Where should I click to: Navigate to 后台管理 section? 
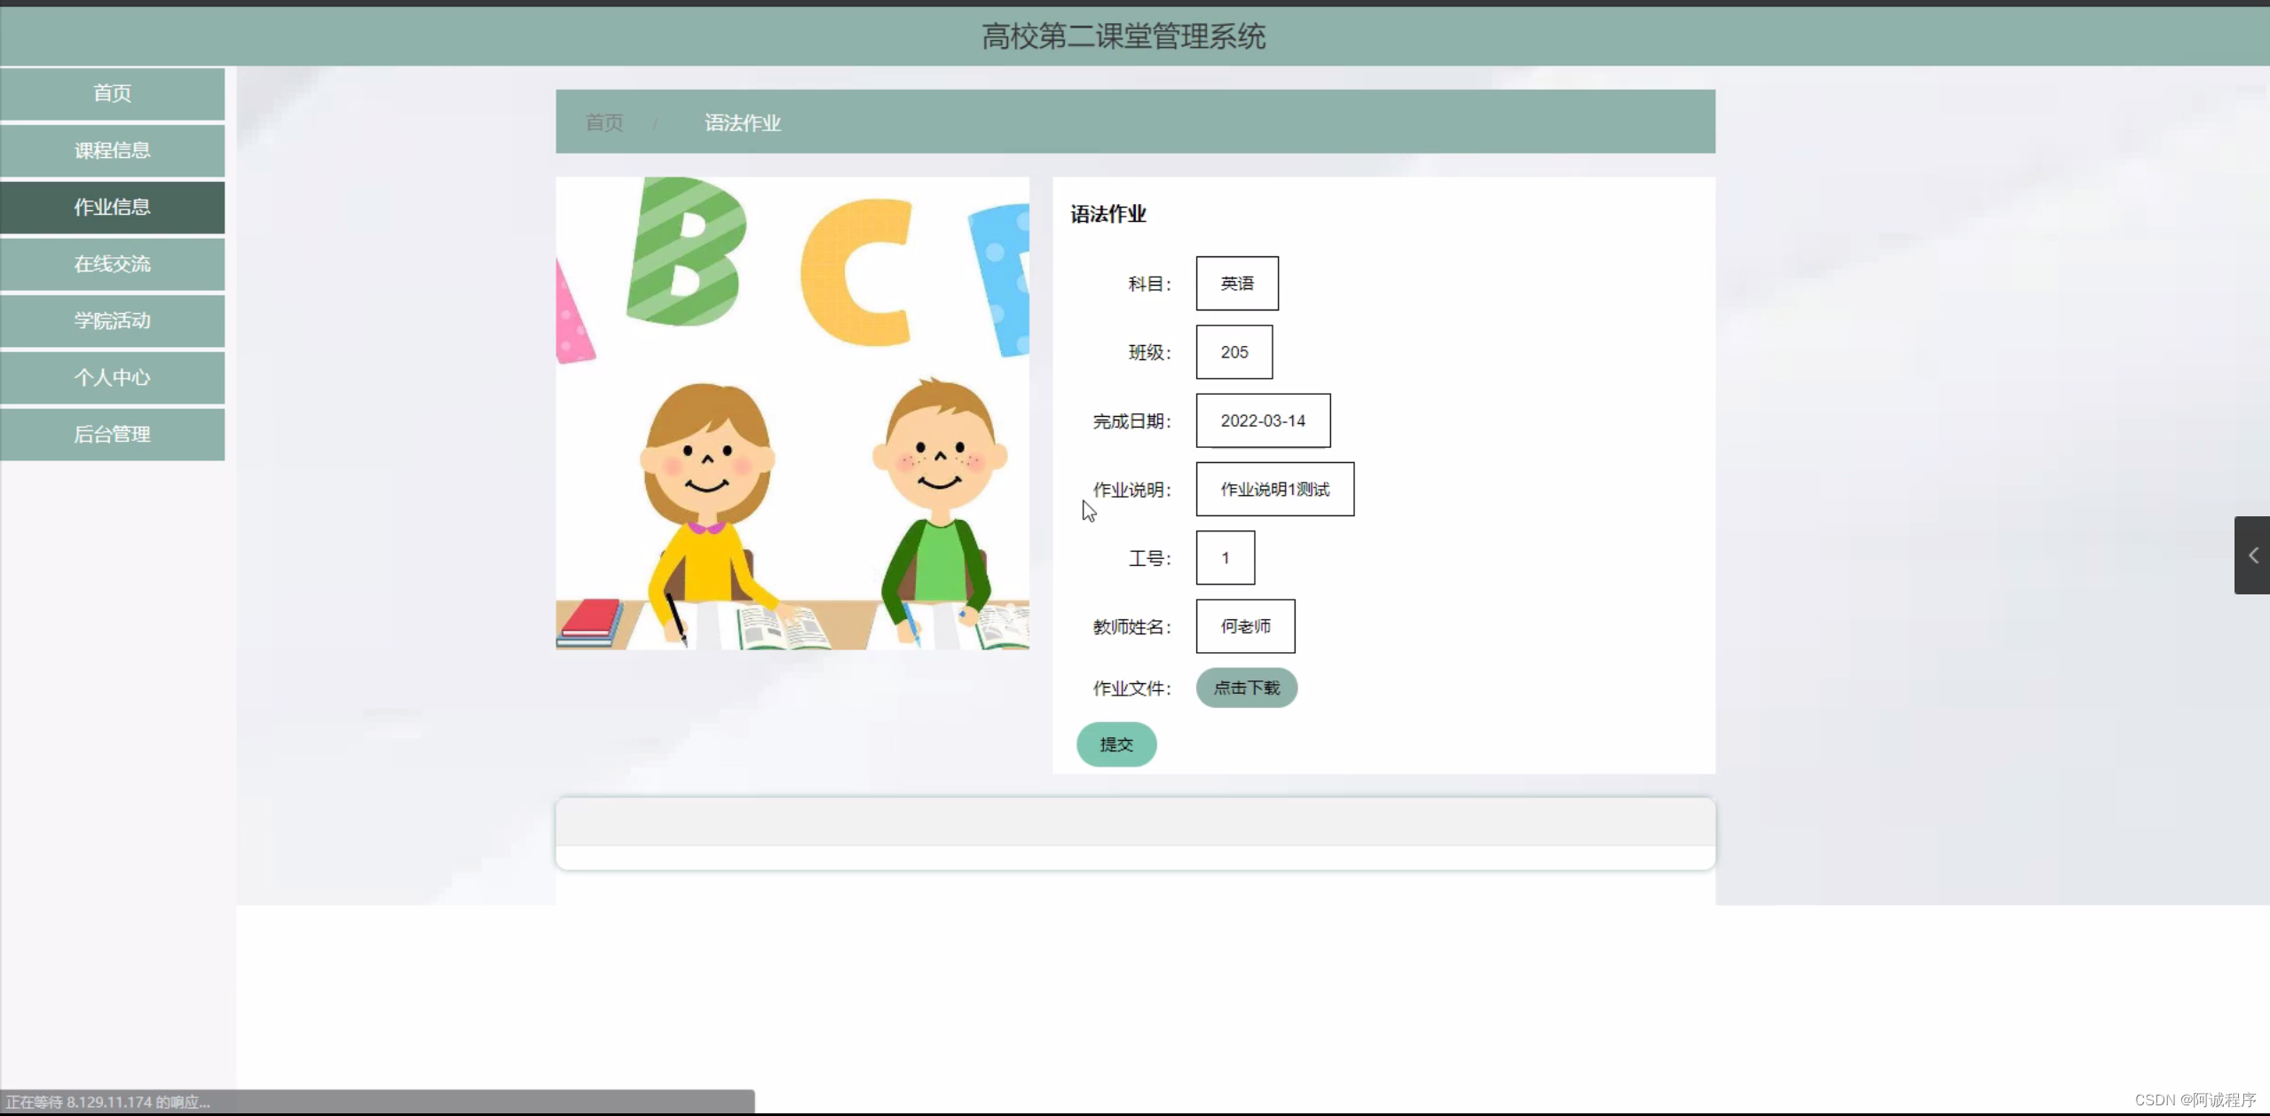[112, 434]
